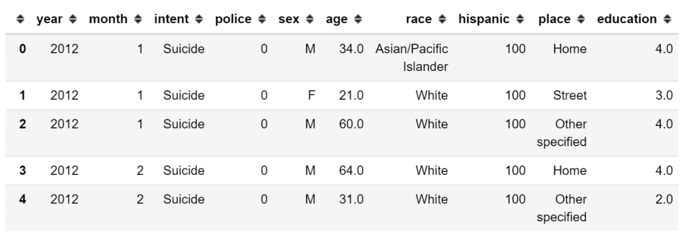
Task: Click the education header label
Action: point(627,19)
